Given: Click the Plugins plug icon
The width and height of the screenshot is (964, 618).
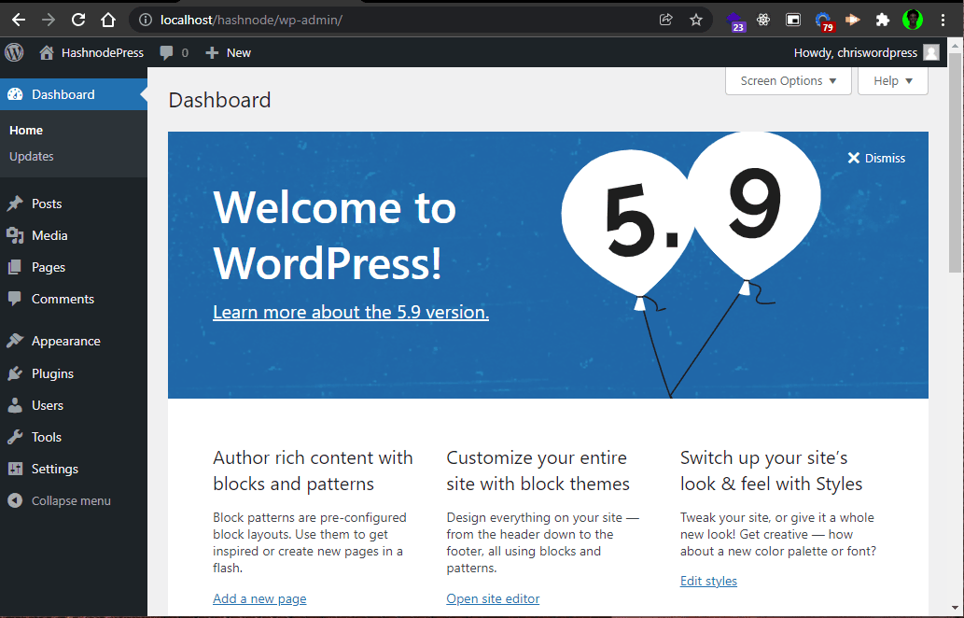Looking at the screenshot, I should point(15,373).
